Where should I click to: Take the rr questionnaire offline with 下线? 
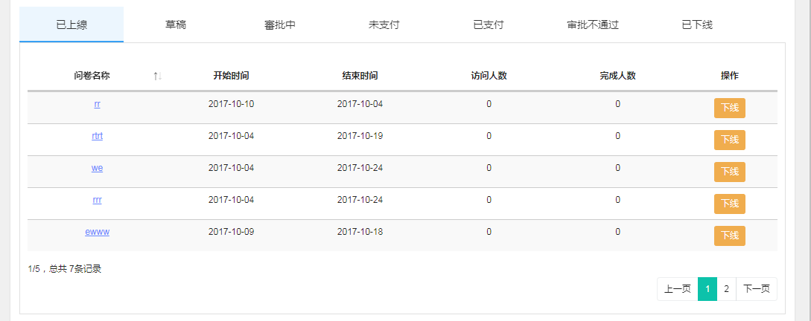tap(730, 108)
